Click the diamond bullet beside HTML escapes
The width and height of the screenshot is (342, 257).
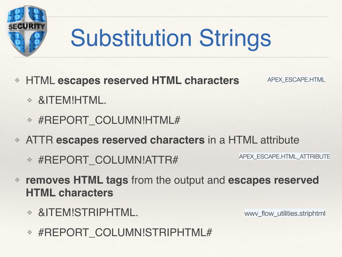17,82
